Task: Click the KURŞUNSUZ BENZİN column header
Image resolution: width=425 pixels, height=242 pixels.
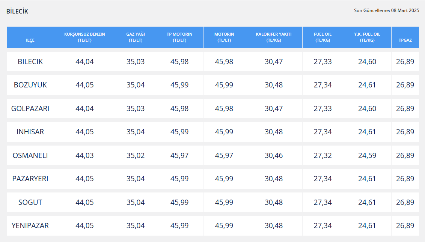Action: pyautogui.click(x=84, y=37)
